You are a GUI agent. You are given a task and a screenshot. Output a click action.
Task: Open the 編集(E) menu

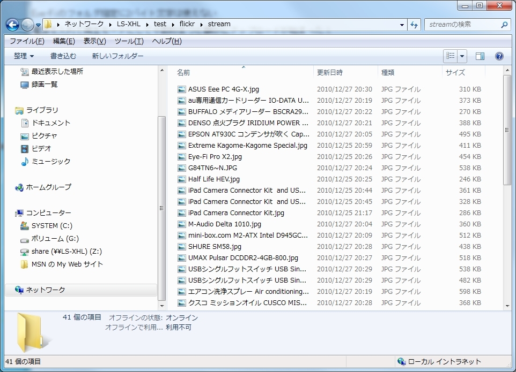coord(64,41)
